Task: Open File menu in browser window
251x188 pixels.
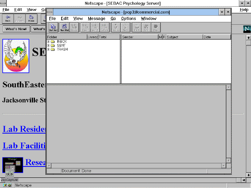Action: point(6,10)
